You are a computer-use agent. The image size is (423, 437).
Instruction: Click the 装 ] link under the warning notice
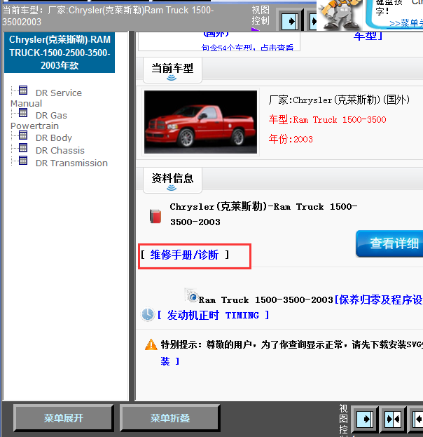pos(169,361)
